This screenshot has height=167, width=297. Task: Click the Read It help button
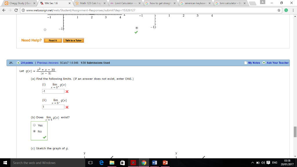pyautogui.click(x=52, y=40)
